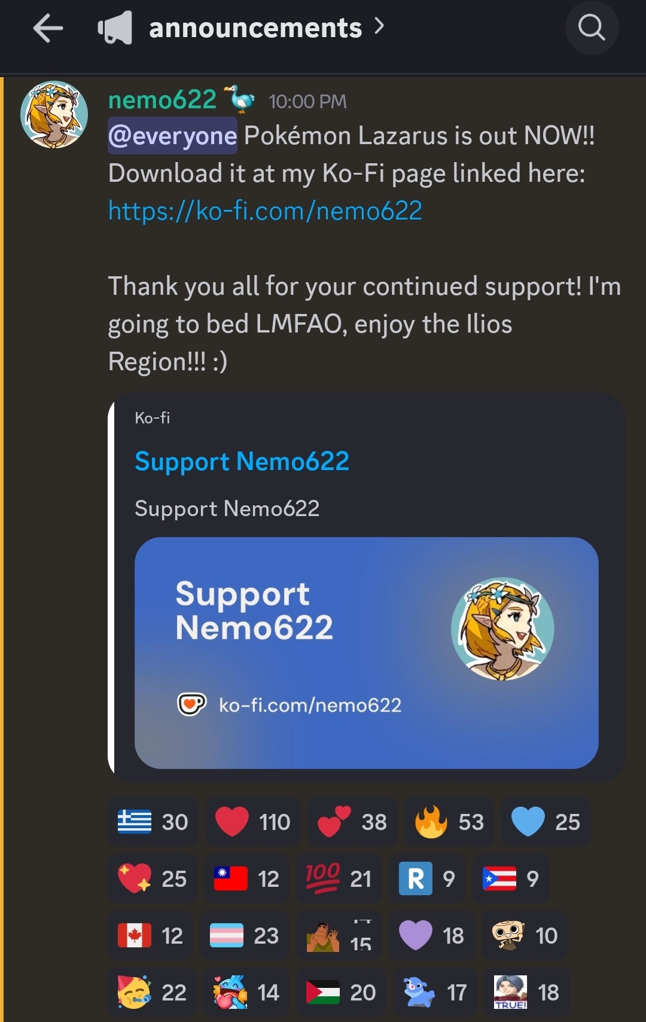The height and width of the screenshot is (1022, 646).
Task: Select the @everyone mention
Action: 173,136
